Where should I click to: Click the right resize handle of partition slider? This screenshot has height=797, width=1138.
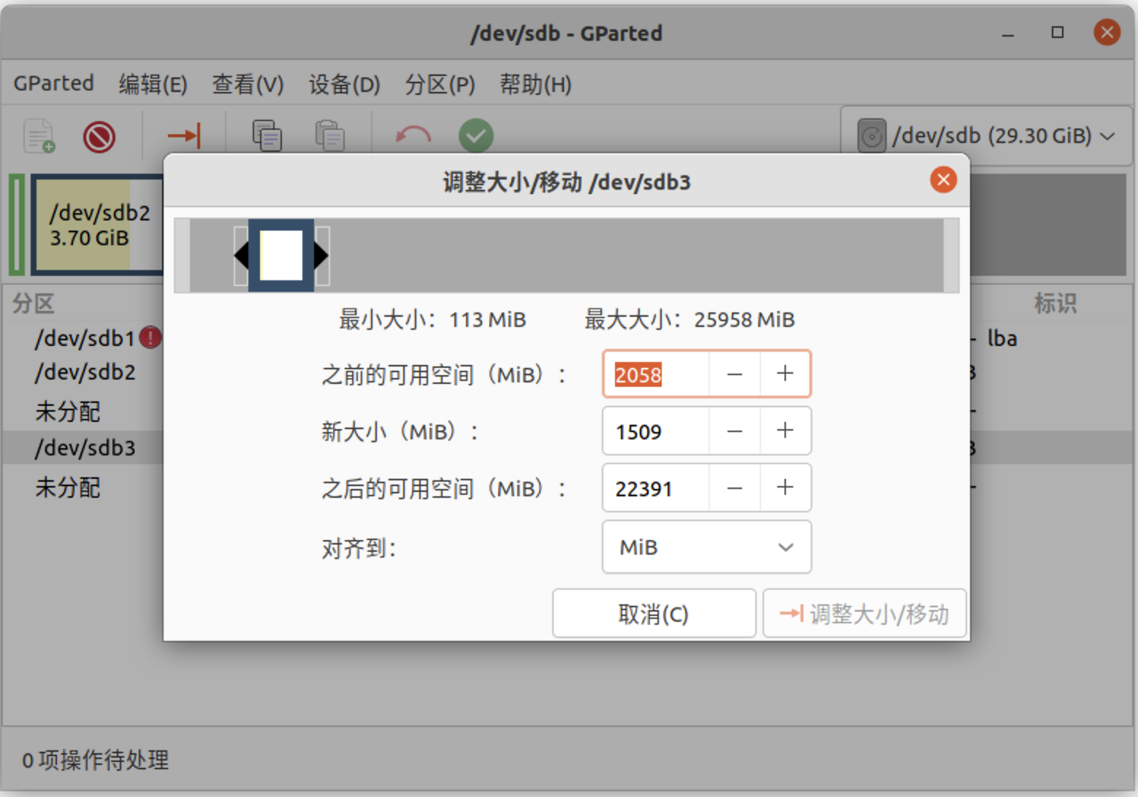[x=321, y=255]
